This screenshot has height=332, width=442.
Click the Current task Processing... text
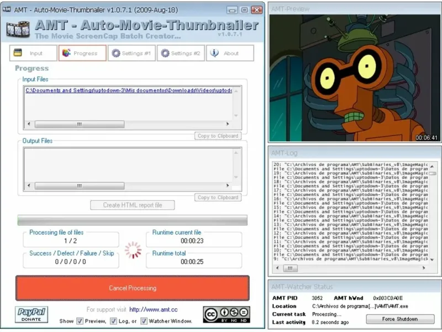(327, 314)
